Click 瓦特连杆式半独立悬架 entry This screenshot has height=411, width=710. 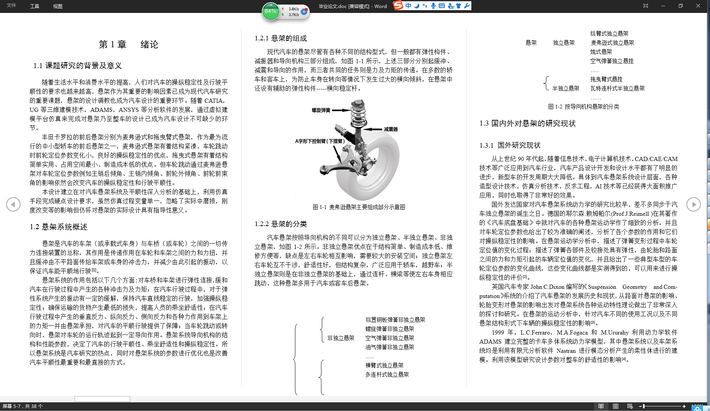[x=618, y=88]
